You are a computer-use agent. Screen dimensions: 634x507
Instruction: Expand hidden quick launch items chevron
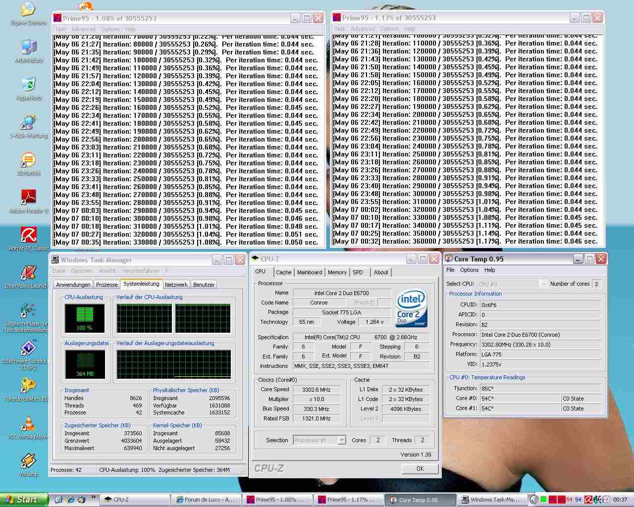pos(94,498)
